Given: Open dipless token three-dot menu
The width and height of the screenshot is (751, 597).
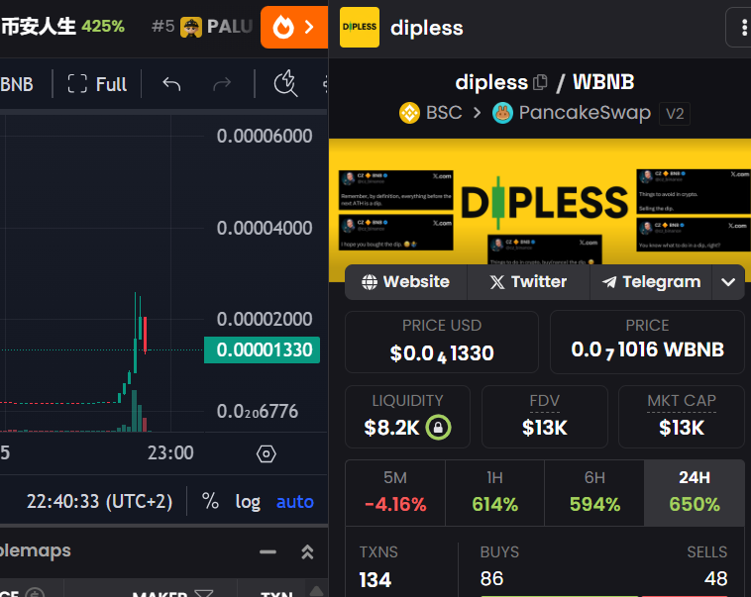Looking at the screenshot, I should tap(743, 28).
